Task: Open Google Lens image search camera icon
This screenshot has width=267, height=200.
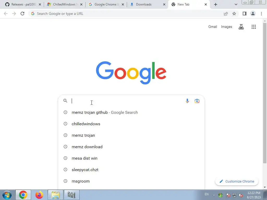Action: click(x=197, y=101)
